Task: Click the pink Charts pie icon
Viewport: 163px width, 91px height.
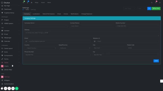Action: [2, 66]
